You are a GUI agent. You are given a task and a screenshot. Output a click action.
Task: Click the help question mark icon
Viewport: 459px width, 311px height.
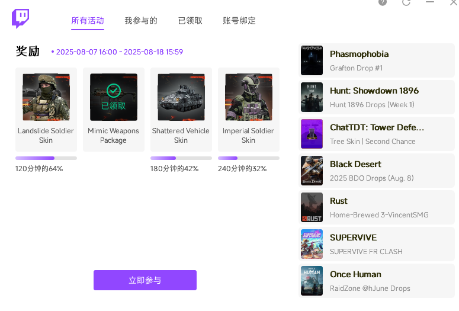pyautogui.click(x=383, y=2)
